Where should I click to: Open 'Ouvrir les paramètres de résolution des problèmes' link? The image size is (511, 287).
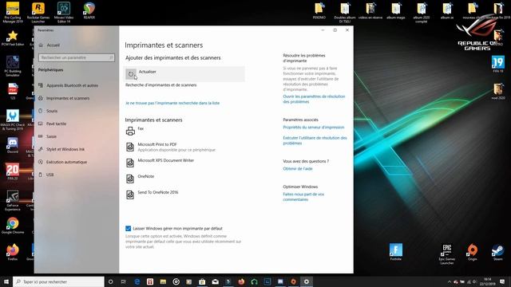pyautogui.click(x=314, y=99)
